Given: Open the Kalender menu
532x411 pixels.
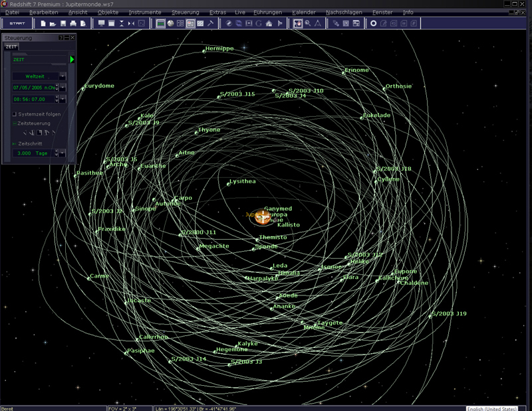Looking at the screenshot, I should point(304,12).
